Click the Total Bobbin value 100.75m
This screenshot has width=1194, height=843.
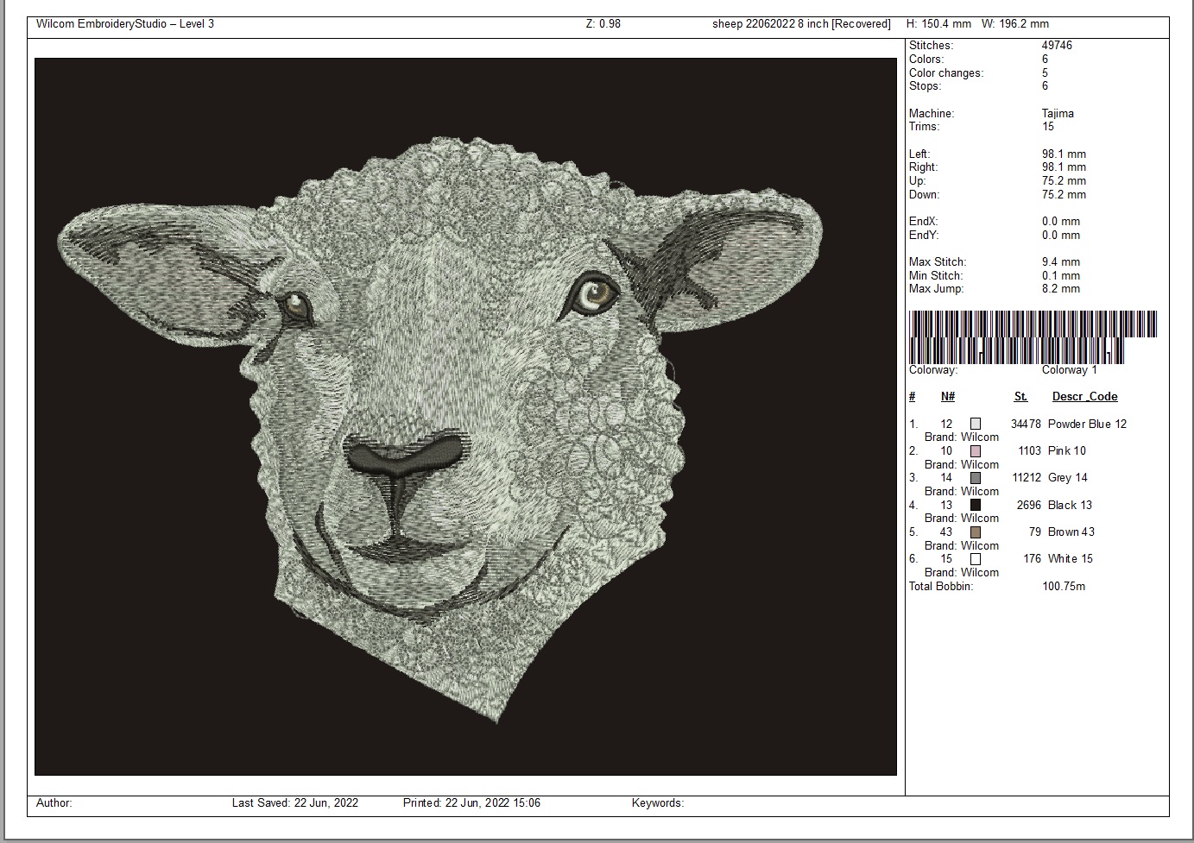(x=1064, y=587)
